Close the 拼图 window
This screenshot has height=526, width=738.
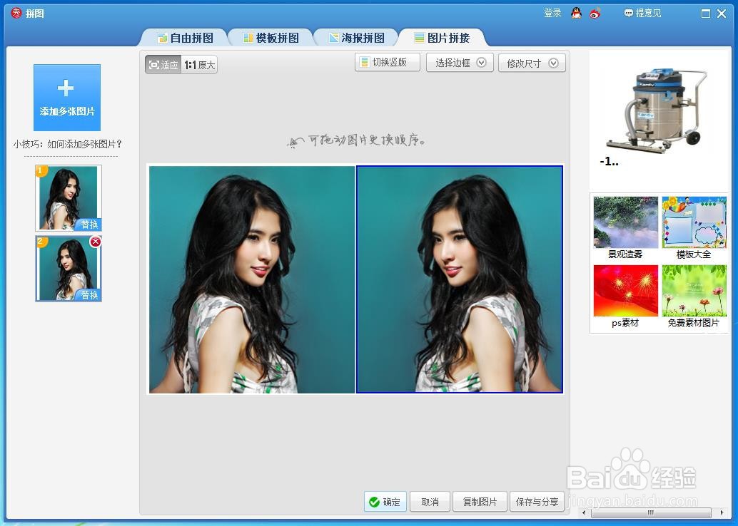click(722, 14)
